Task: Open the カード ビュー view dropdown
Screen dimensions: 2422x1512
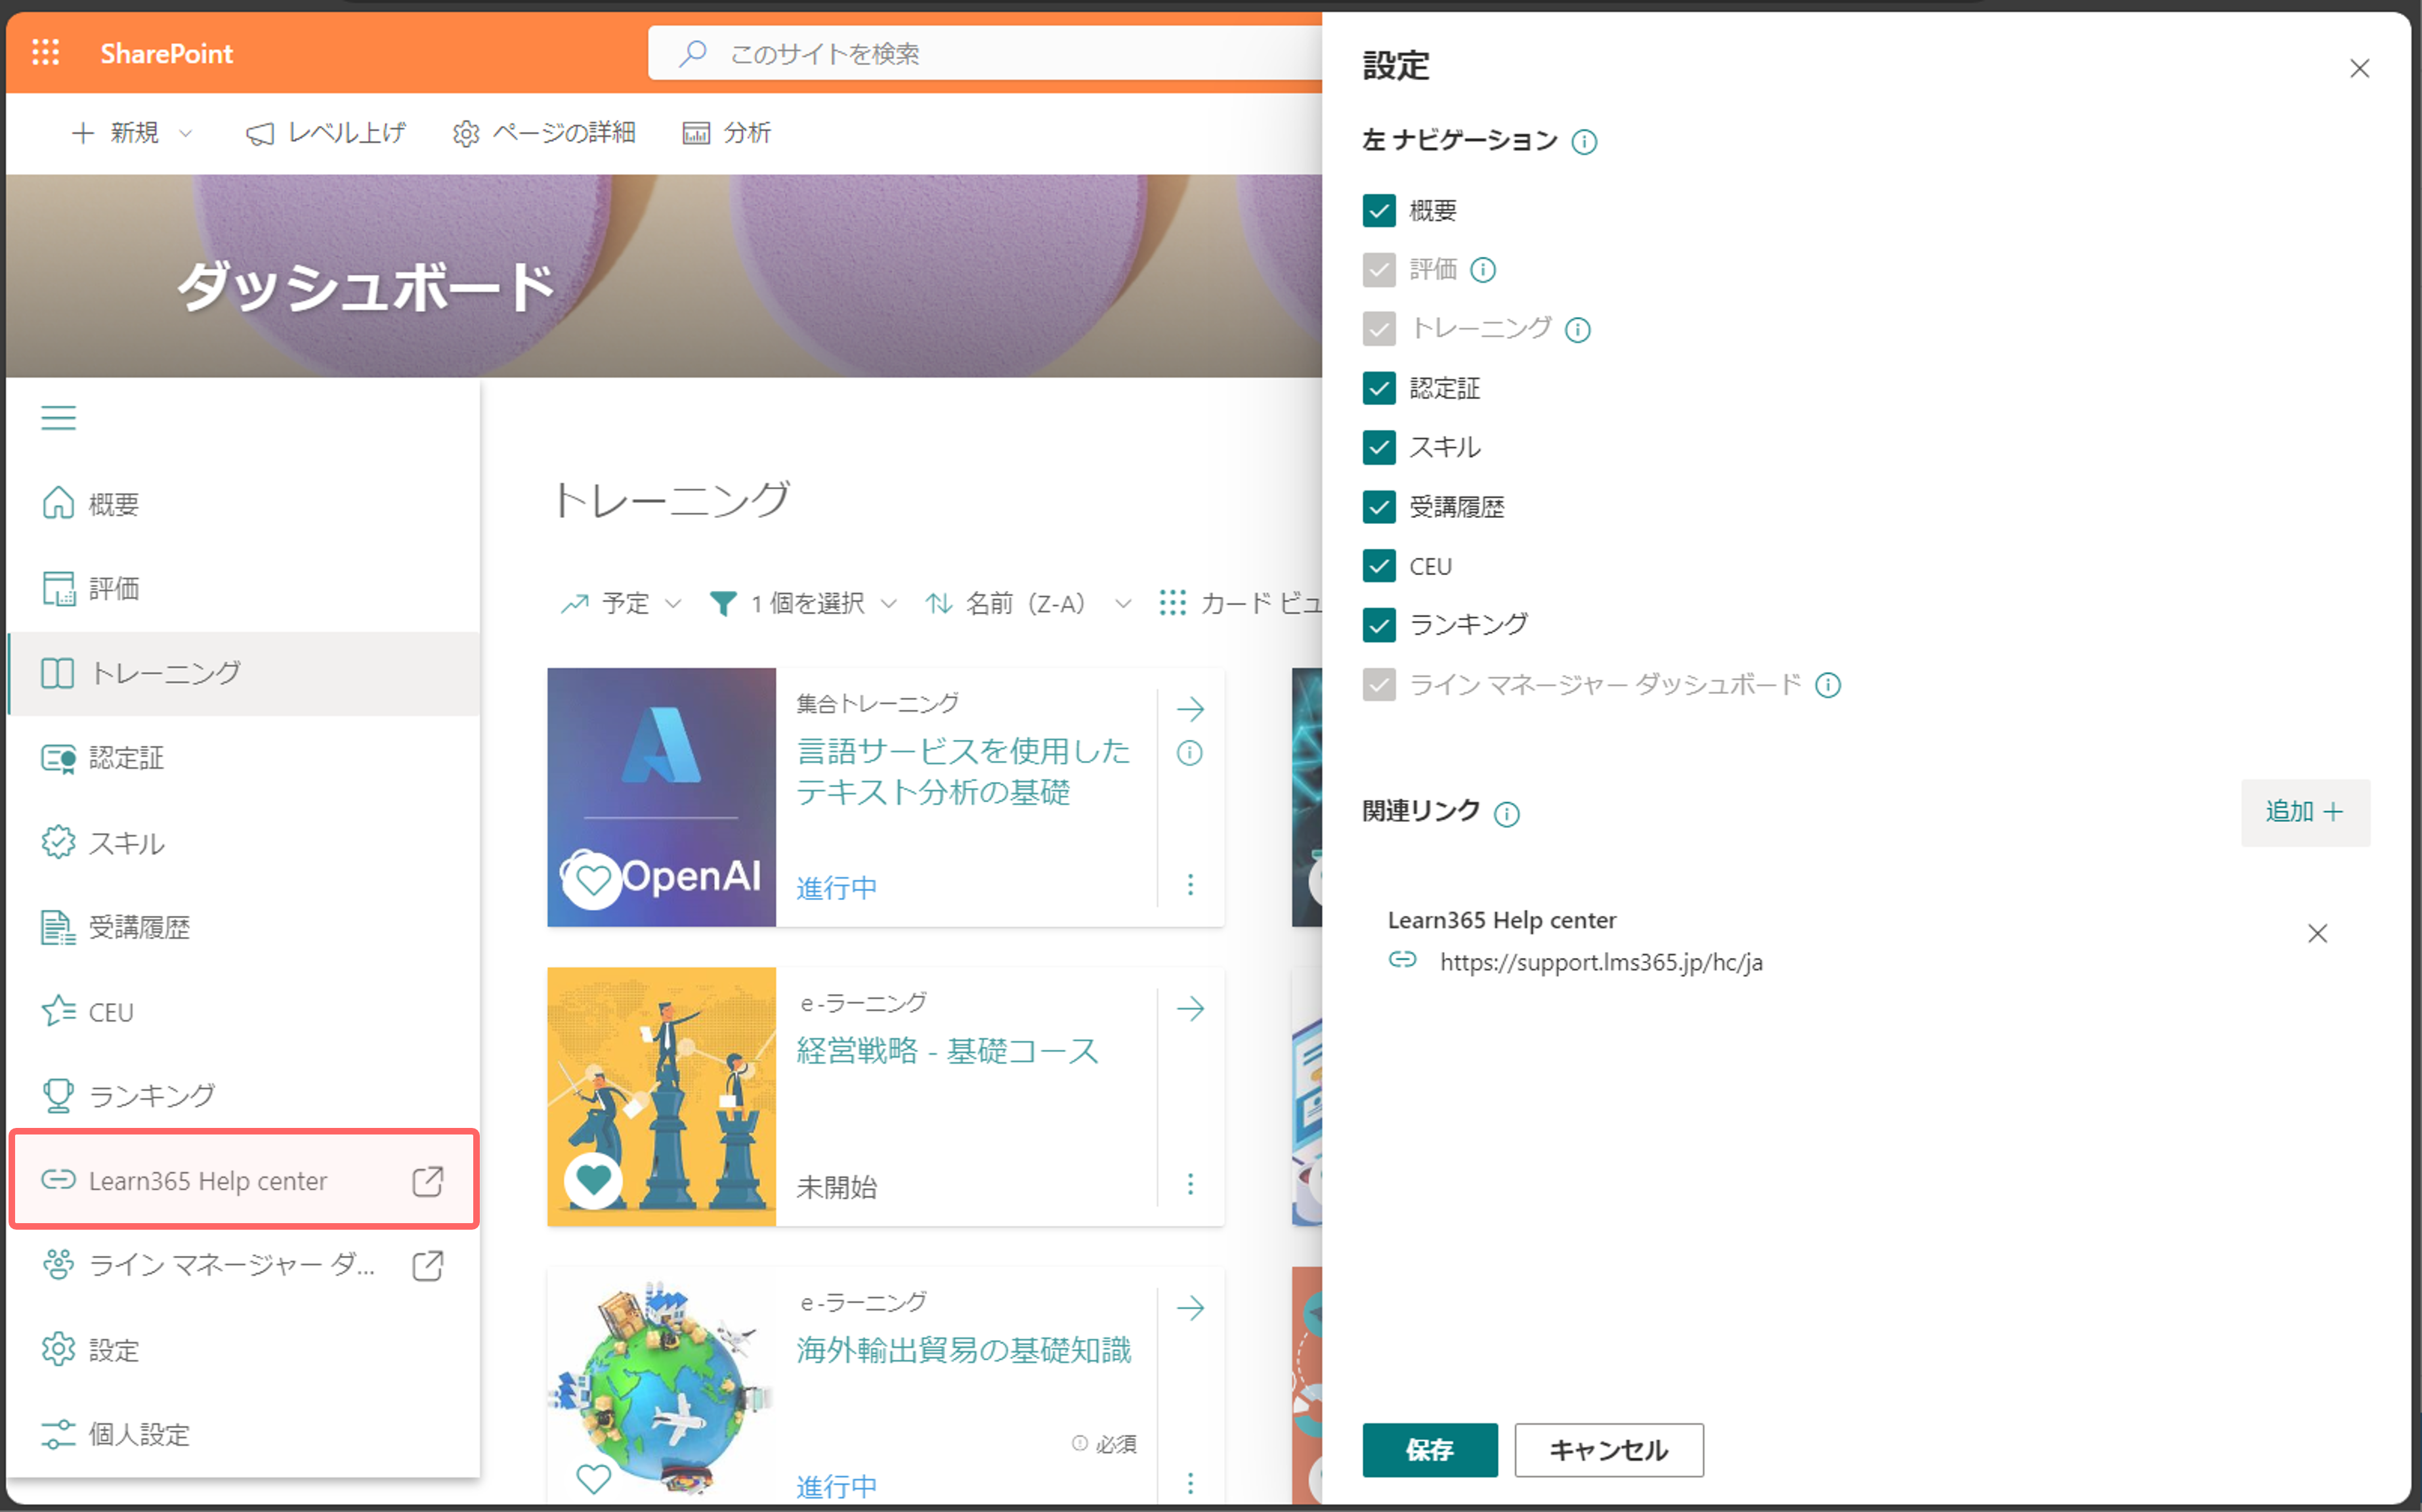Action: click(x=1239, y=603)
